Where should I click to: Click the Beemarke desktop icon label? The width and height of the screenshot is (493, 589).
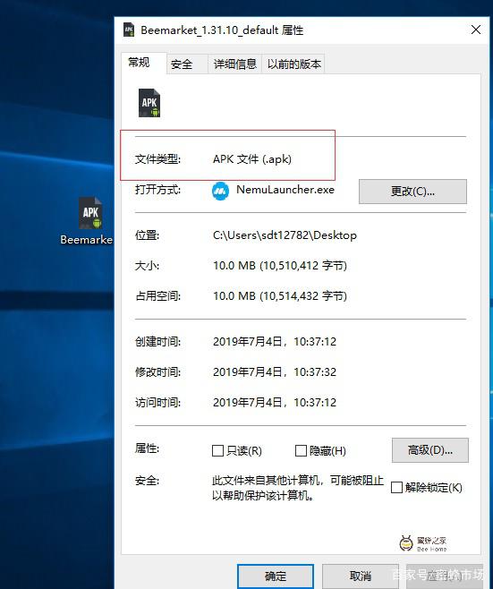pos(87,240)
